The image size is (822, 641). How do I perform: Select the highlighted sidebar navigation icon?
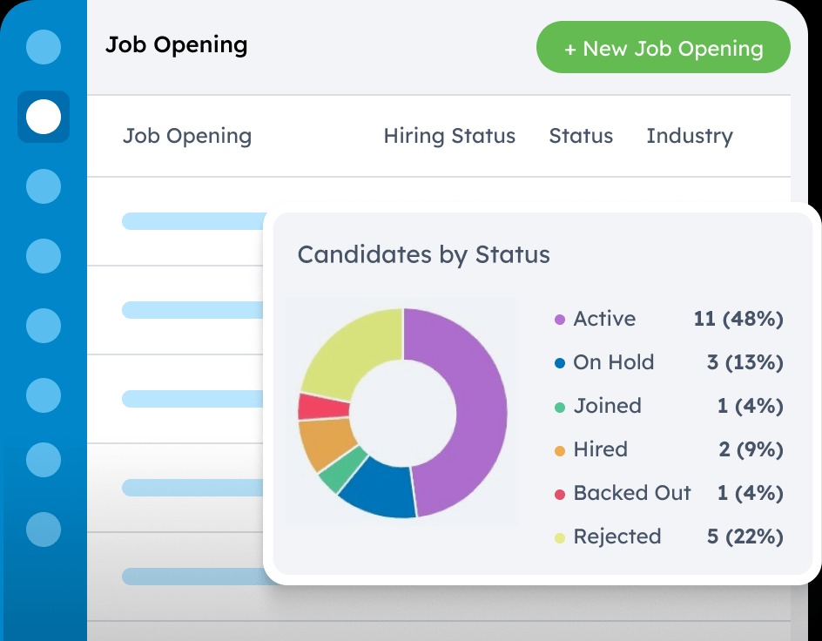[x=44, y=116]
